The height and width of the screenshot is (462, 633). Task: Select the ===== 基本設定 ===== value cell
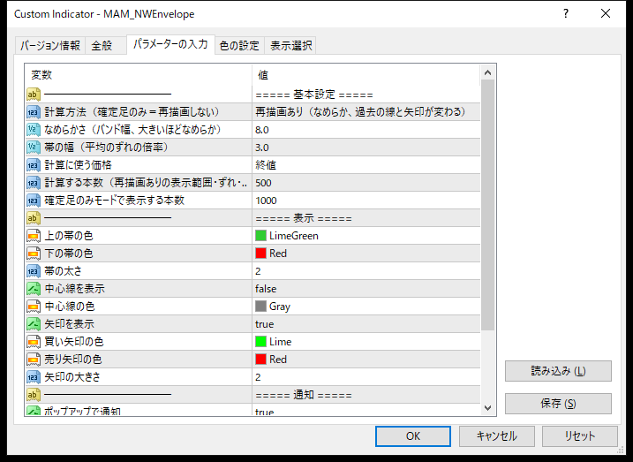coord(366,95)
